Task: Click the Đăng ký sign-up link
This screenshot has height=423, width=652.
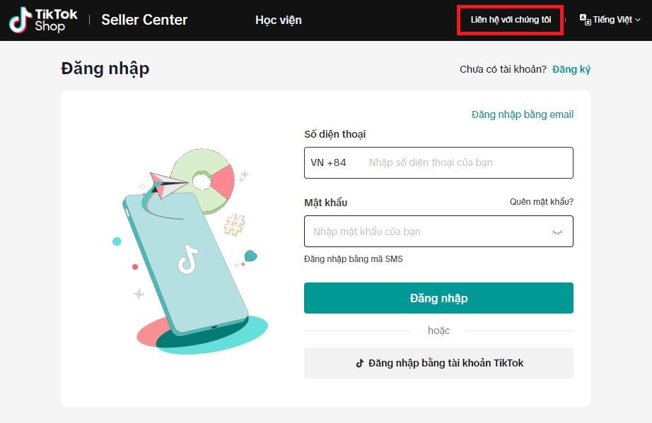Action: point(571,69)
